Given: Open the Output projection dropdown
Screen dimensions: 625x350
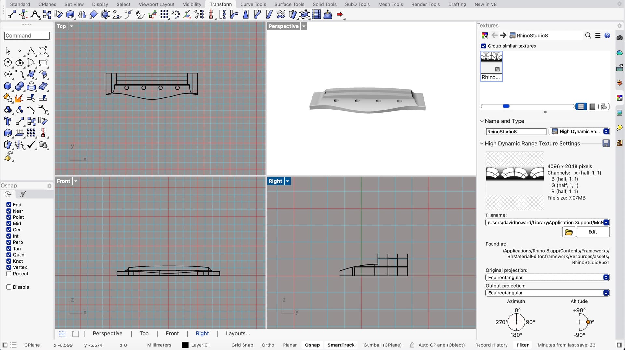Looking at the screenshot, I should (547, 293).
